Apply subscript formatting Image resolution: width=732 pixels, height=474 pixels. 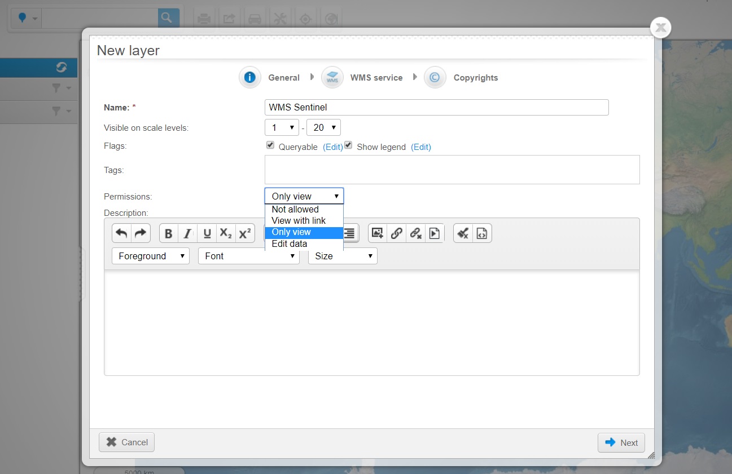226,233
